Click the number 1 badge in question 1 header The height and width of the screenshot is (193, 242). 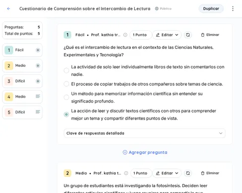click(x=68, y=35)
